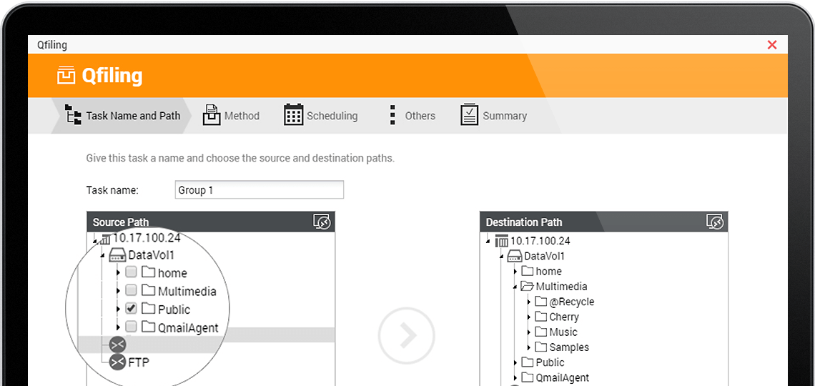The image size is (815, 386).
Task: Select the QmailAgent folder in Source Path
Action: [x=188, y=327]
